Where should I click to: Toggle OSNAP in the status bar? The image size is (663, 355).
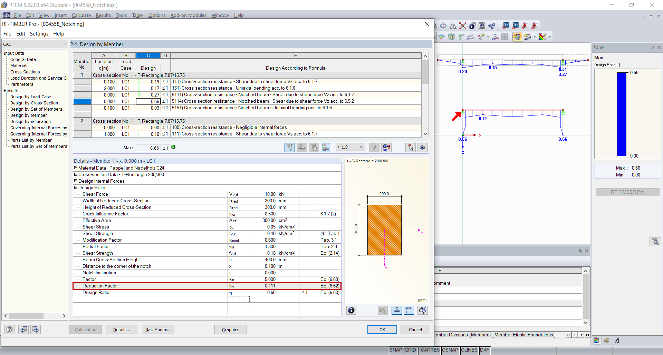click(x=450, y=350)
